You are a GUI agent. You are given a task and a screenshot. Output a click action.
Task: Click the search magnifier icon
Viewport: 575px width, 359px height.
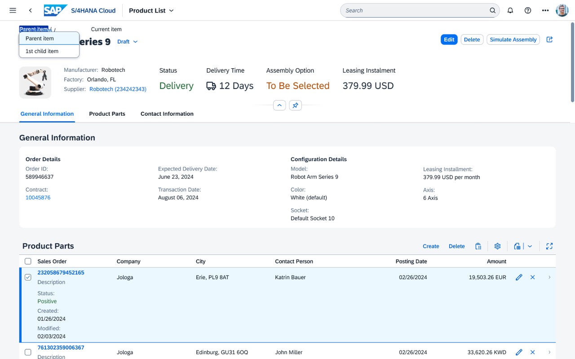pos(493,10)
